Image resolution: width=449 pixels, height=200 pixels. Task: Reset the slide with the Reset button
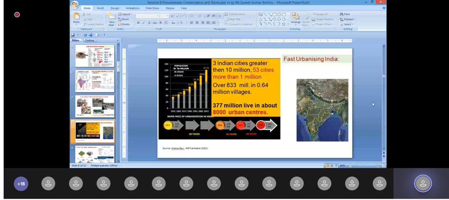tap(123, 19)
